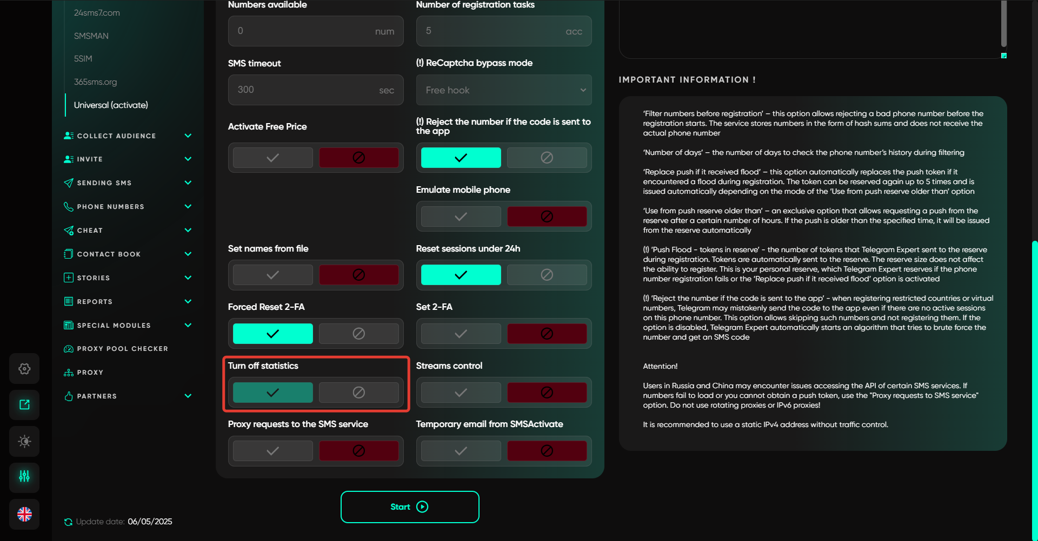Viewport: 1038px width, 541px height.
Task: Select the SMSMAN service item
Action: 91,36
